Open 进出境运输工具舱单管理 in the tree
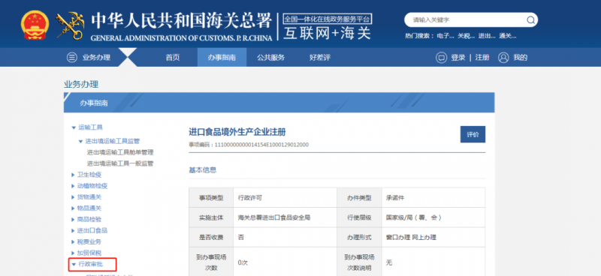This screenshot has height=276, width=601. click(x=120, y=152)
